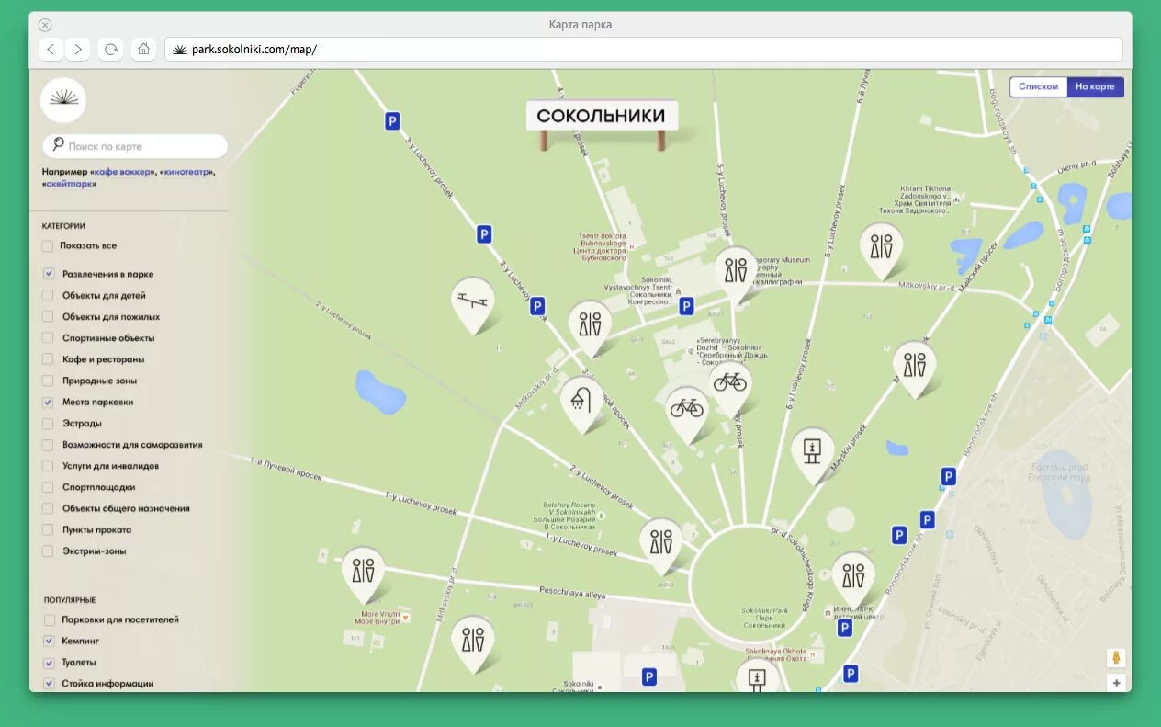Uncheck the Туалеты filter
The width and height of the screenshot is (1161, 727).
49,663
